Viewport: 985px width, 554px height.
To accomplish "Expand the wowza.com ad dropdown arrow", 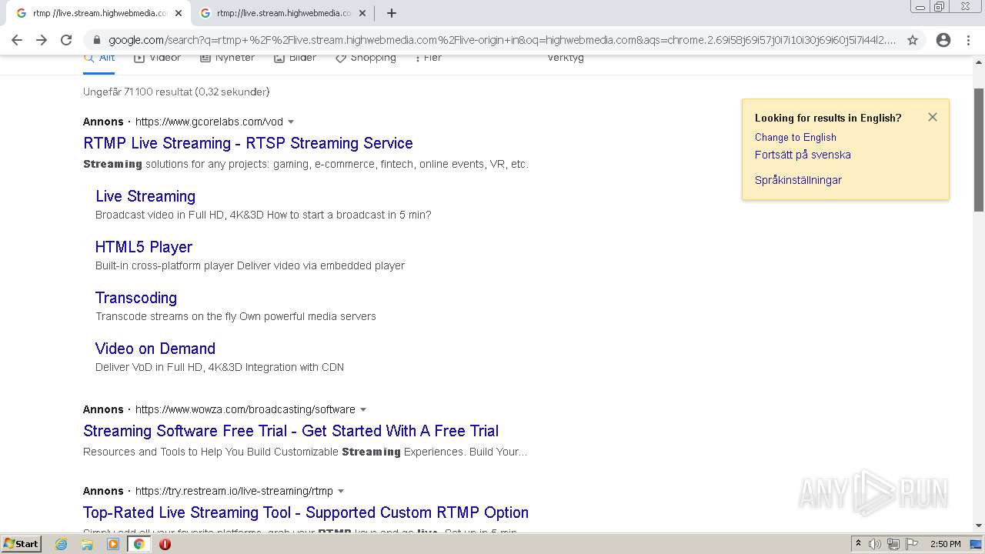I will pos(363,409).
